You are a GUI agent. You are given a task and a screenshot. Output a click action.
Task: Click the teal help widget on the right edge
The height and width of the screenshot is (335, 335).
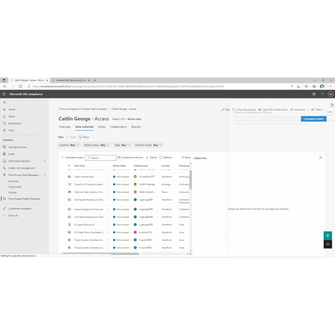pos(328,236)
